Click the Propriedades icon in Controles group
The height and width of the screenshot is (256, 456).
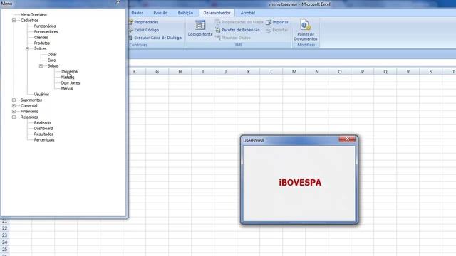131,22
